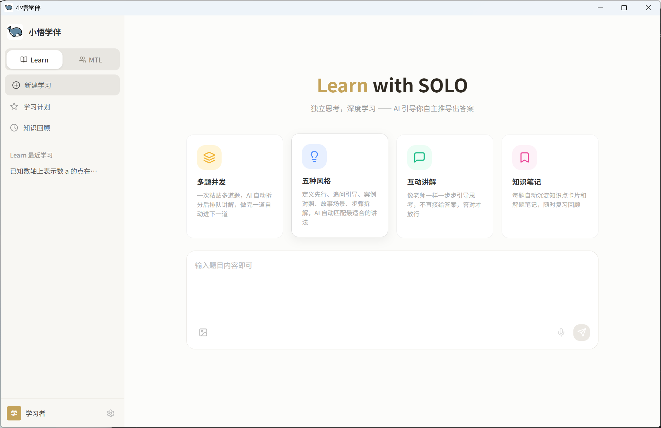Viewport: 661px width, 428px height.
Task: Start a new study with 新建学习
Action: click(62, 85)
